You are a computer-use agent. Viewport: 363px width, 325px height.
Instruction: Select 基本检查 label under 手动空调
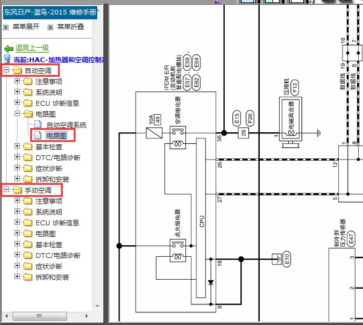coord(49,245)
